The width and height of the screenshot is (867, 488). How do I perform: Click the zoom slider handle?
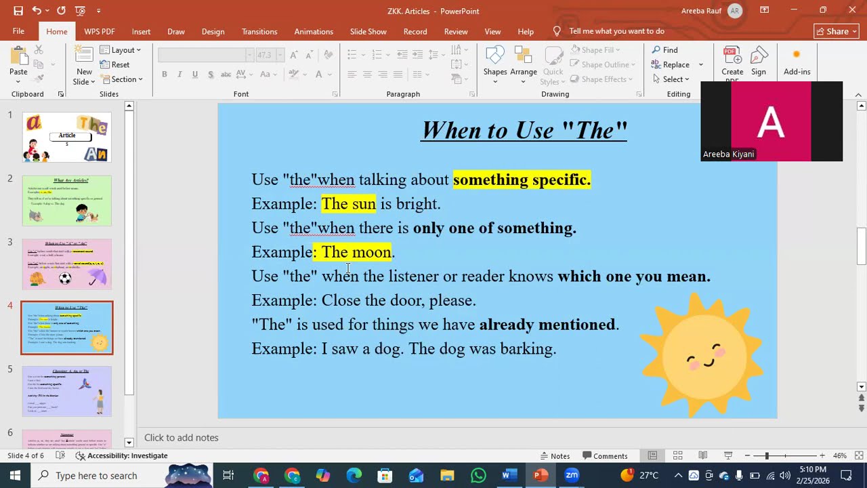pyautogui.click(x=766, y=456)
